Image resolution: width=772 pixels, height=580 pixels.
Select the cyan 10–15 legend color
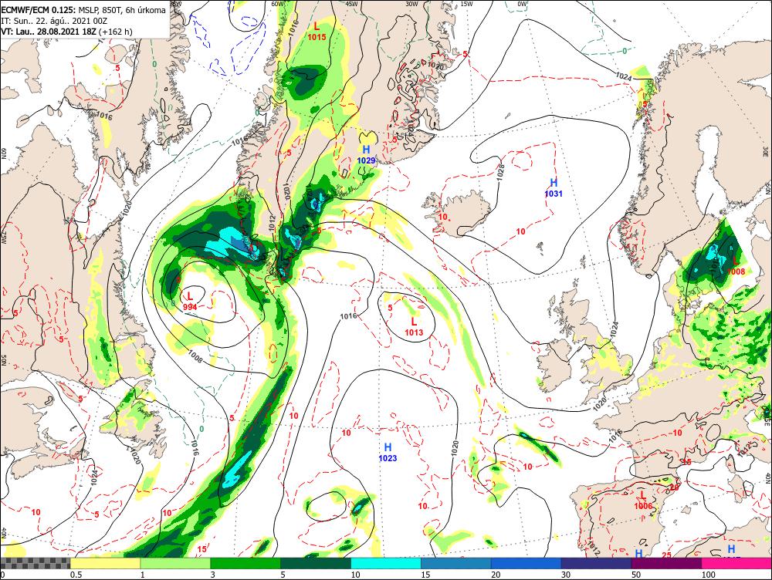[386, 563]
